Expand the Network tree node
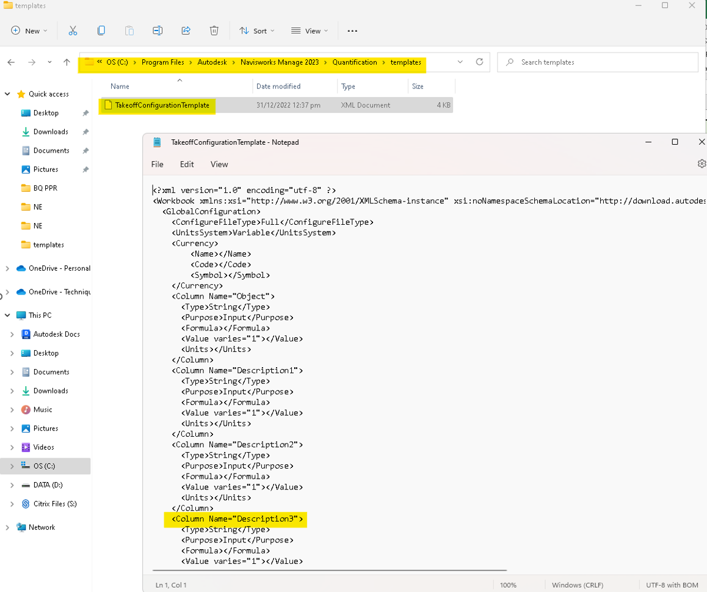Image resolution: width=707 pixels, height=592 pixels. coord(7,527)
